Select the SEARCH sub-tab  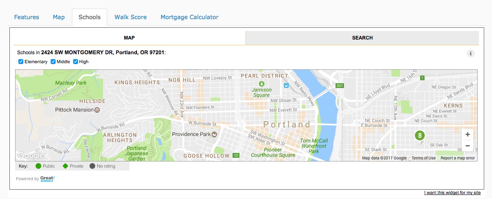point(362,38)
